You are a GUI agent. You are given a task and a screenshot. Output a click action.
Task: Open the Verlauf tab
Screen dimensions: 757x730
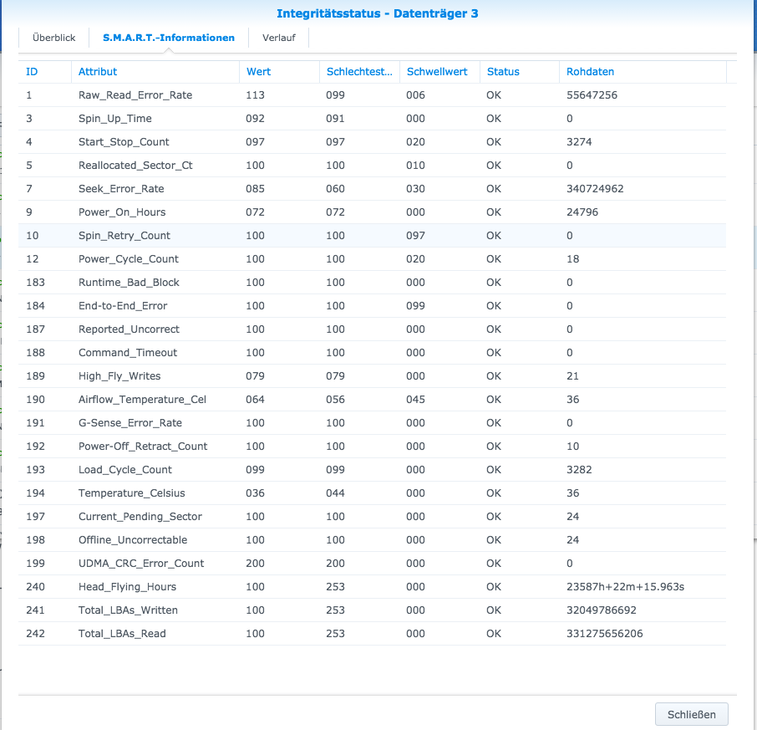coord(278,38)
